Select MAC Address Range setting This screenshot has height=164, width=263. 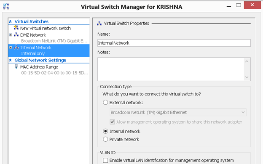pyautogui.click(x=39, y=67)
